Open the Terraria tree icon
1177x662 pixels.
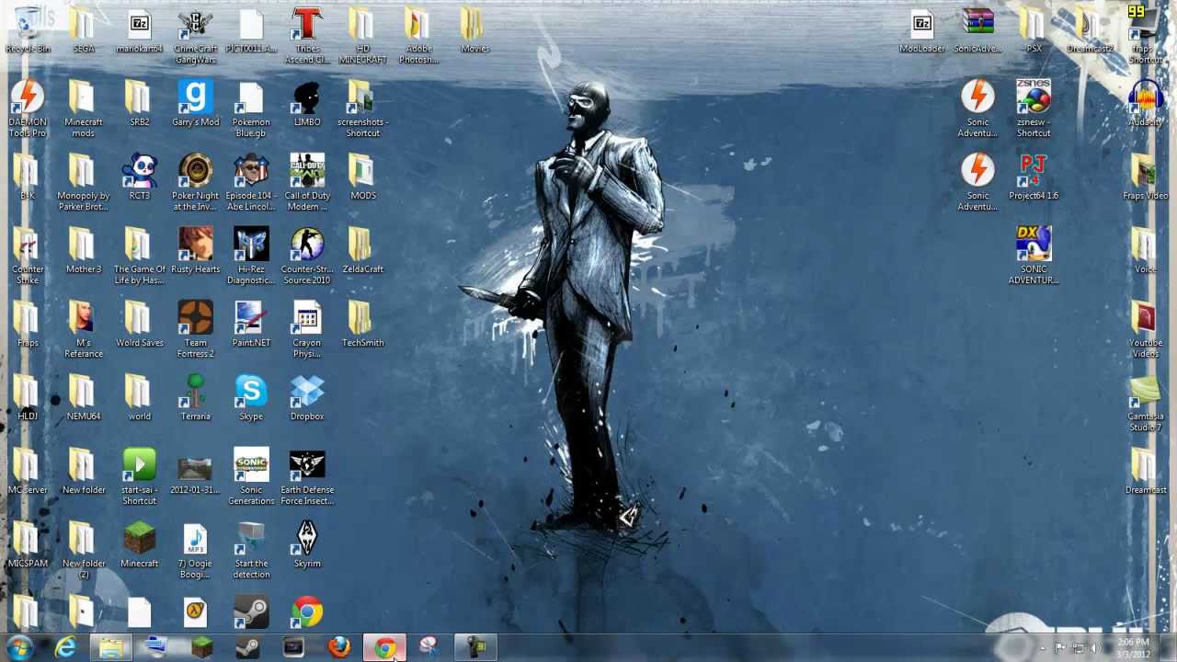coord(195,398)
